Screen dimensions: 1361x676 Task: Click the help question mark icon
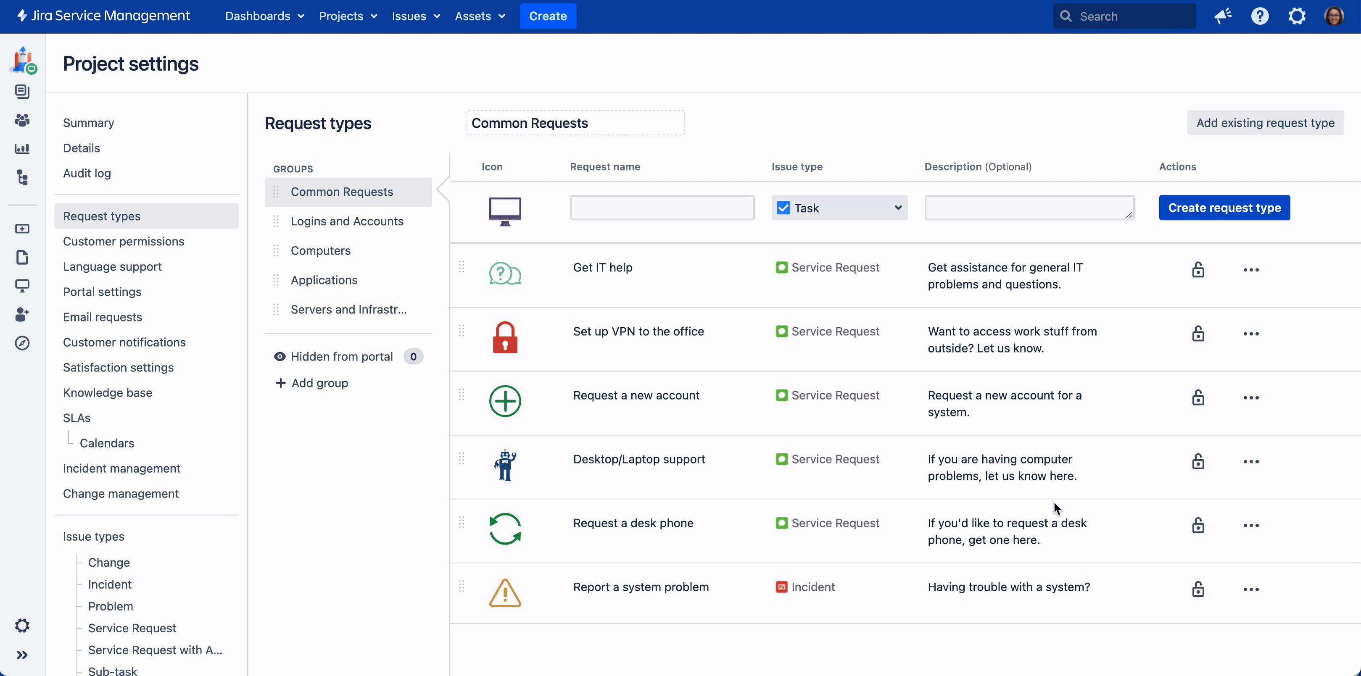pyautogui.click(x=1260, y=16)
